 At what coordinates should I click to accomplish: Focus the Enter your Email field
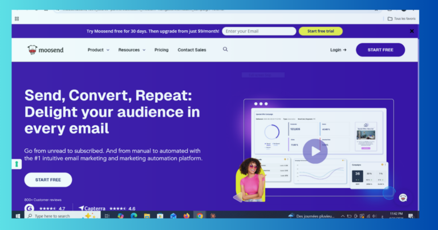(x=259, y=31)
